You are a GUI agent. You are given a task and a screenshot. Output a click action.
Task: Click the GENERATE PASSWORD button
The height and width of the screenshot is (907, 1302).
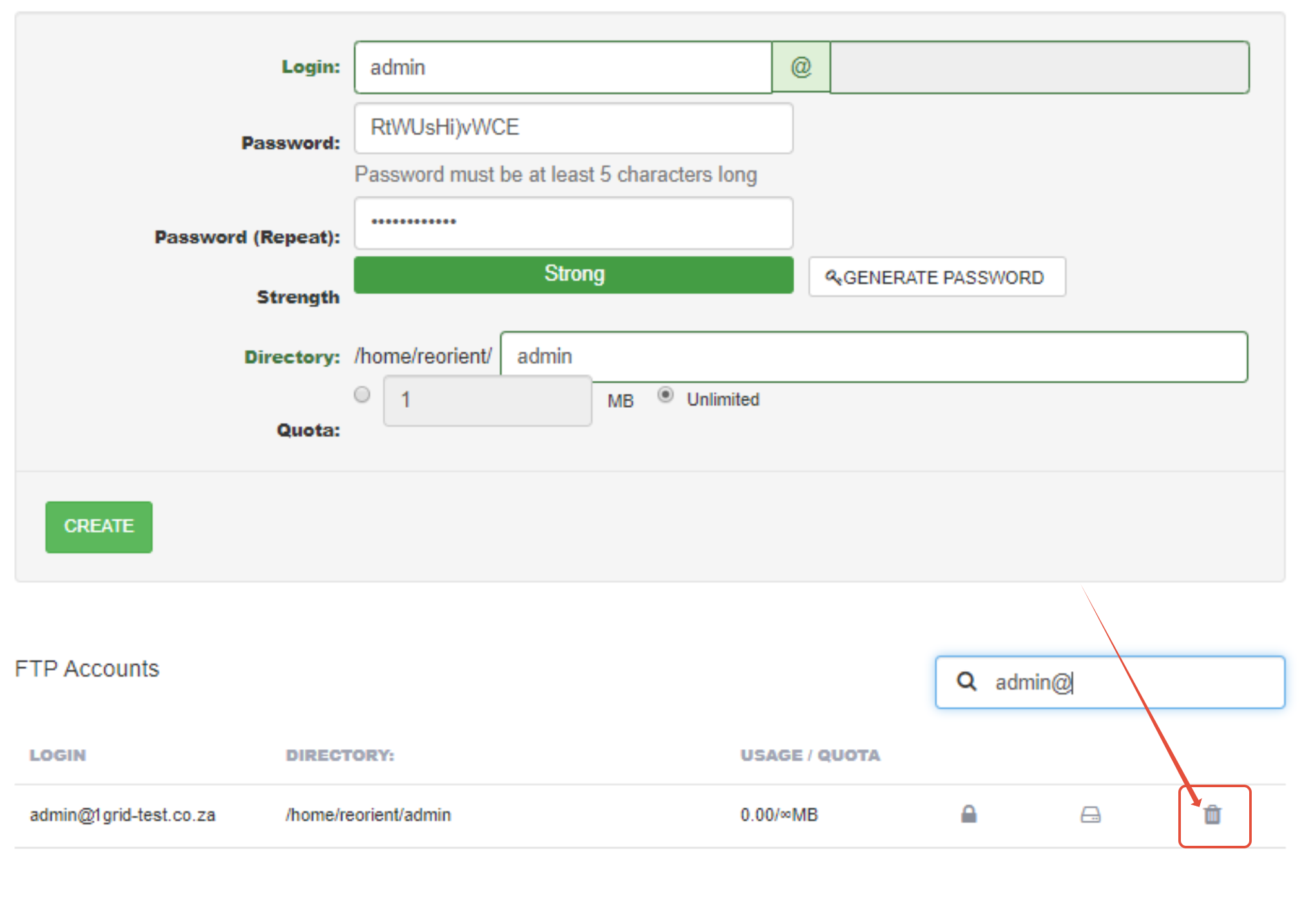point(937,277)
